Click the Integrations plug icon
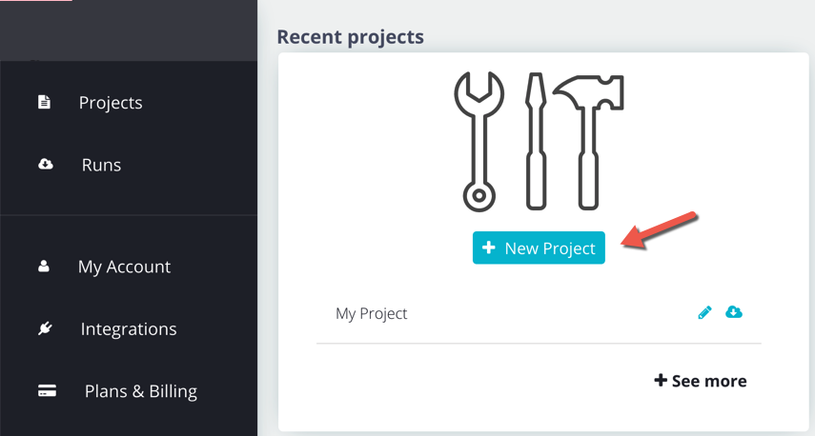 pos(45,328)
